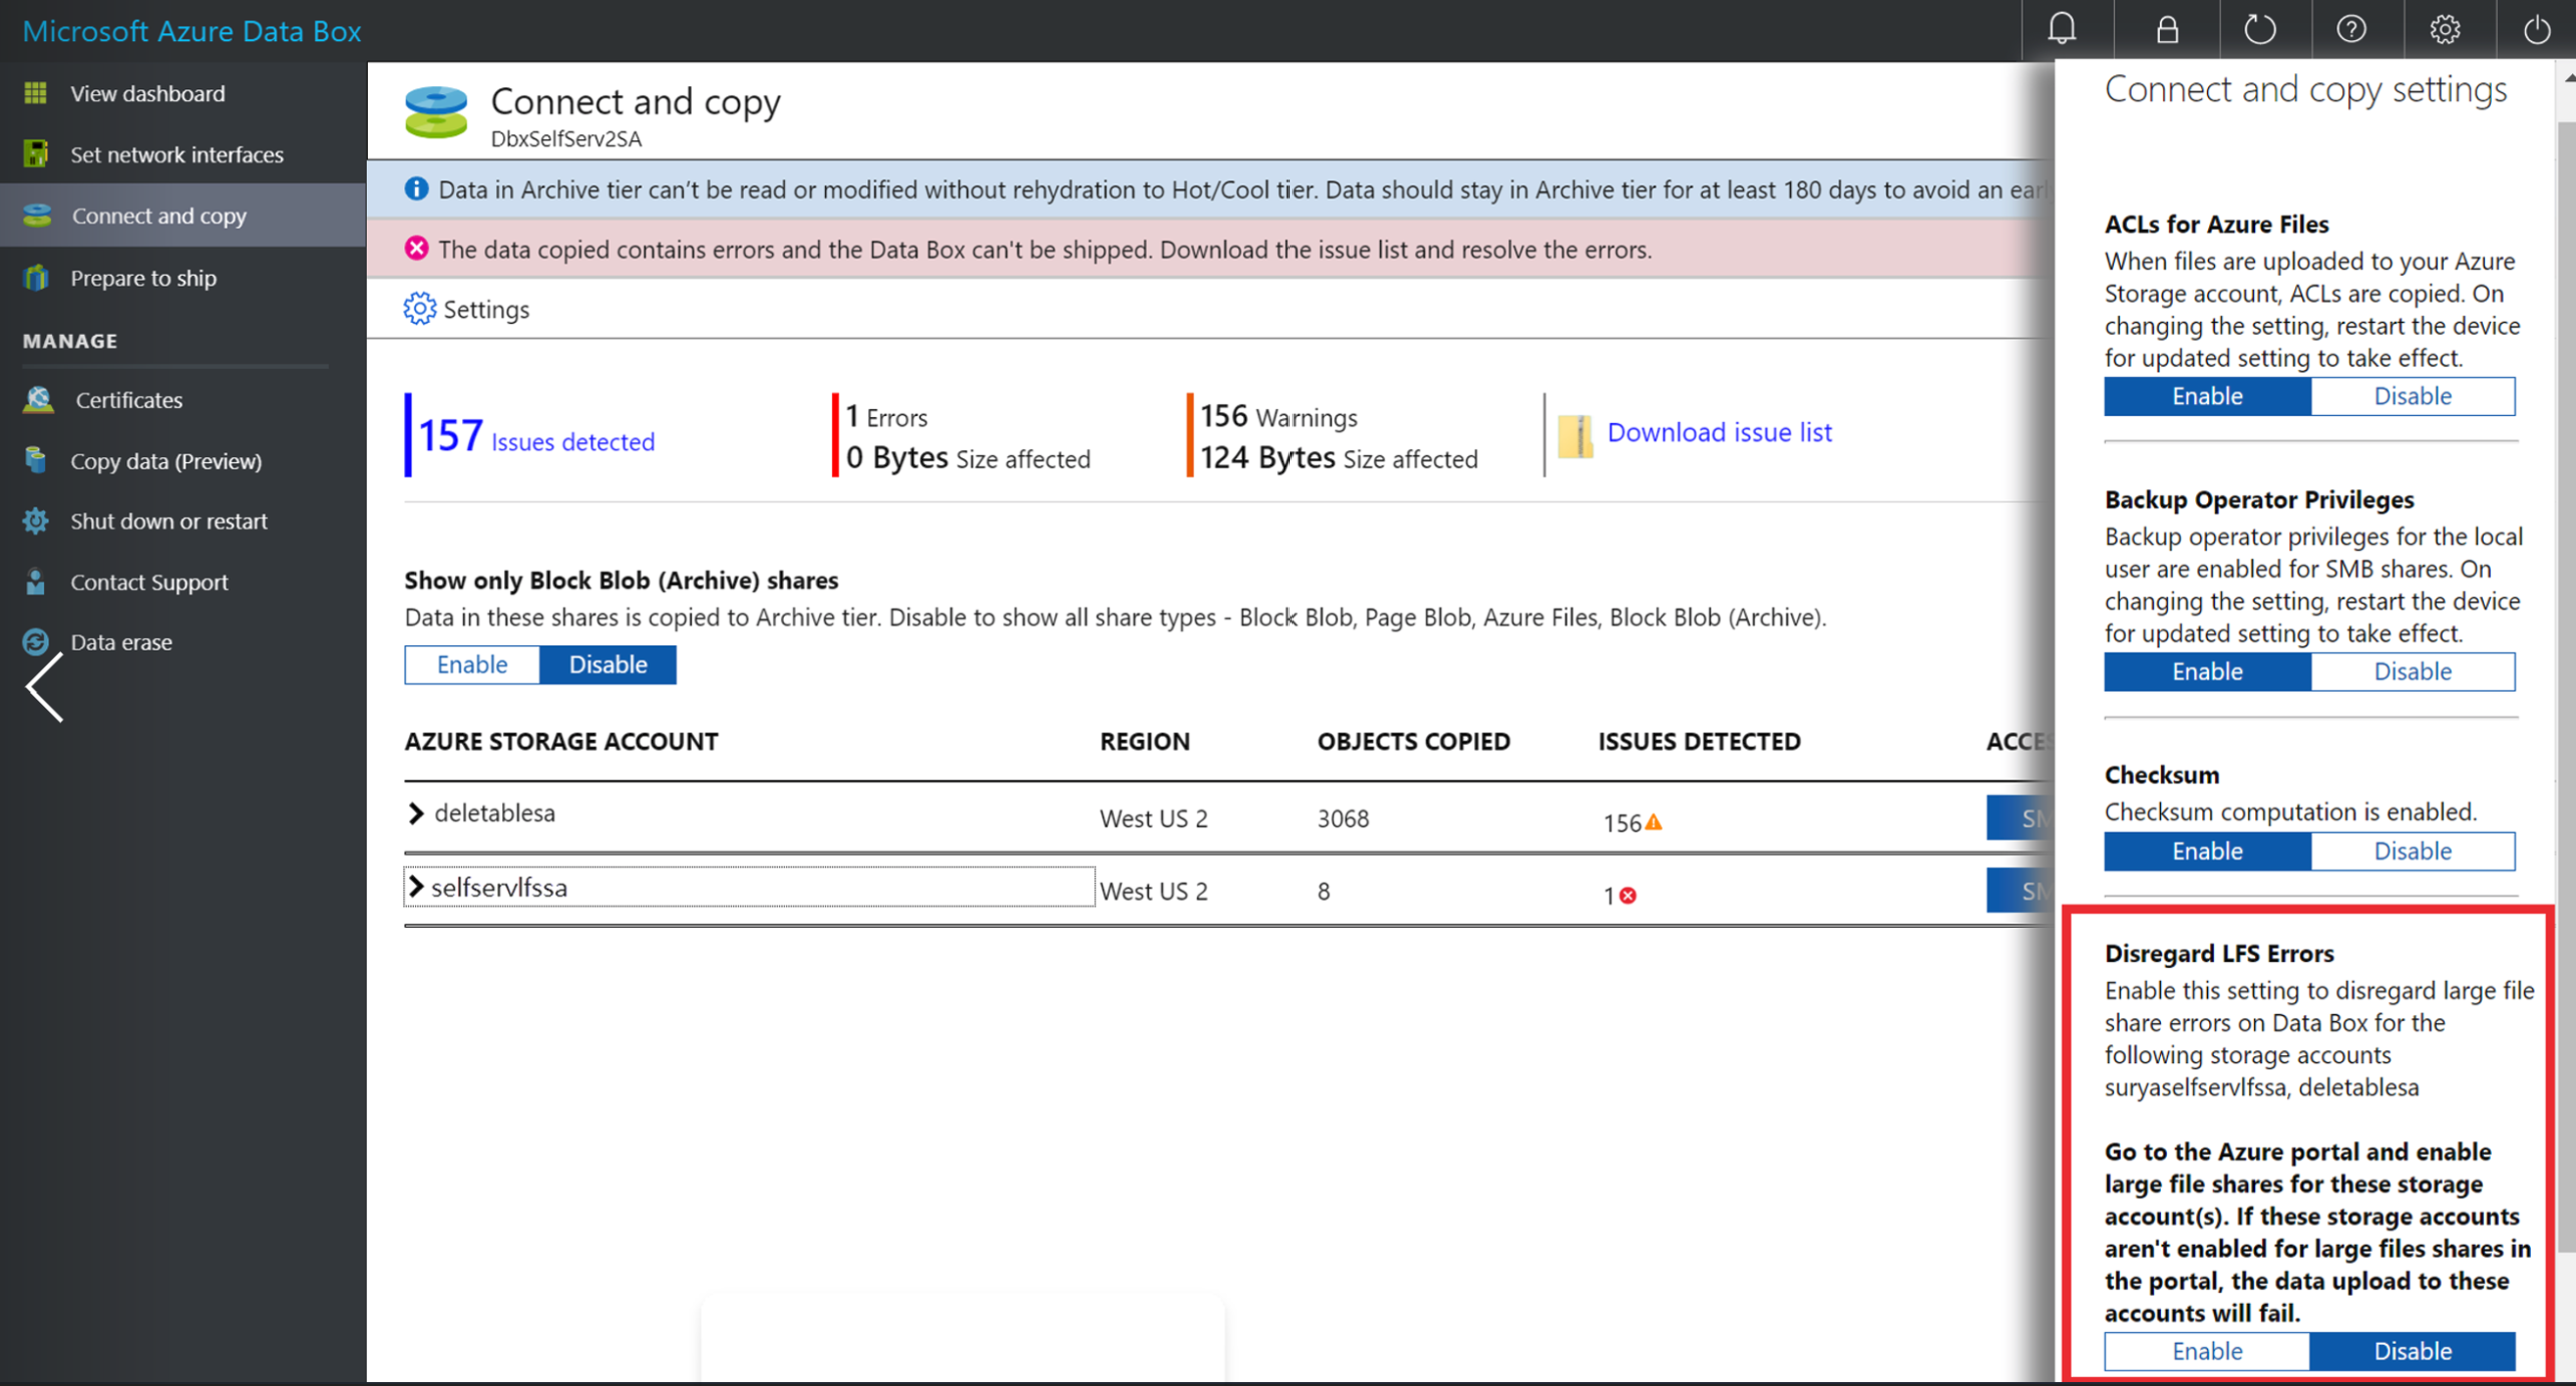The width and height of the screenshot is (2576, 1386).
Task: Click the Data erase icon
Action: 37,640
